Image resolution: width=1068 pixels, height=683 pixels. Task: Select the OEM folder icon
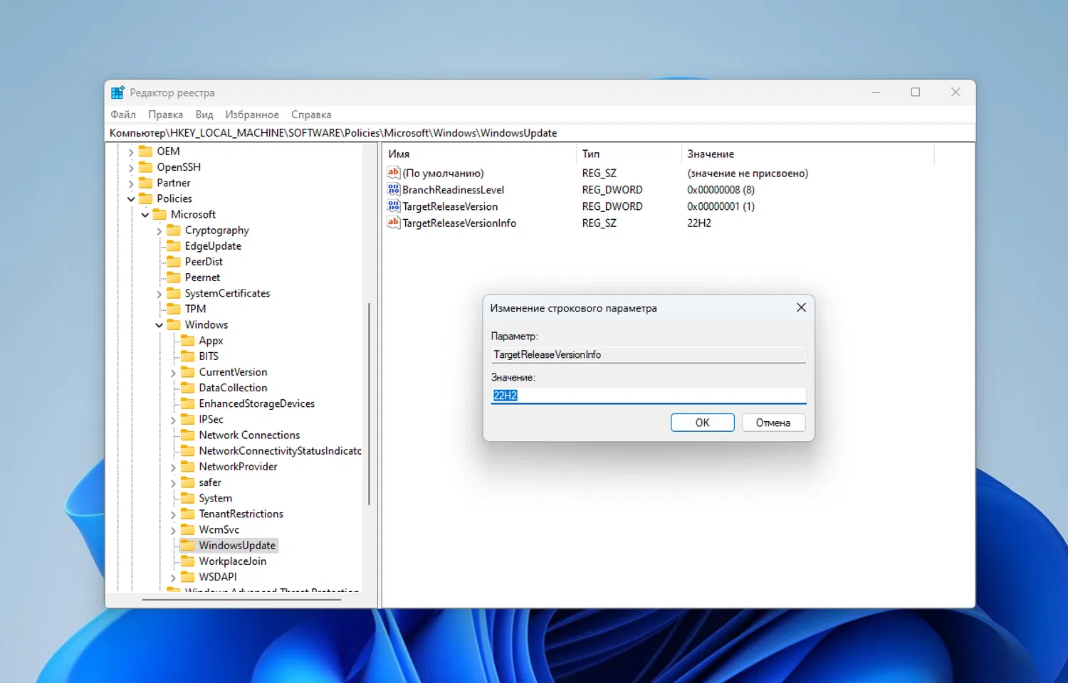(146, 151)
